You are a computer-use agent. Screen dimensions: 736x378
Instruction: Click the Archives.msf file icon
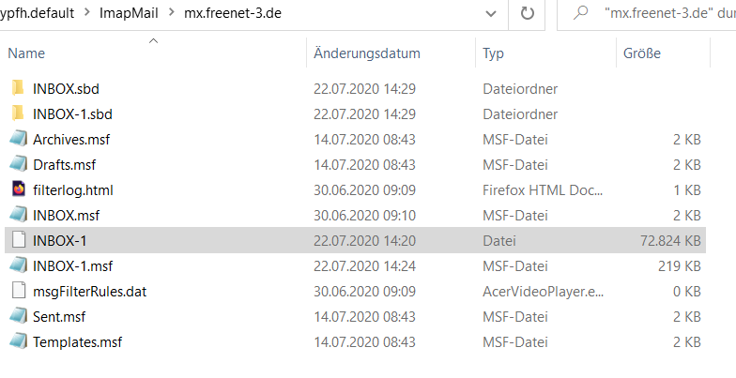point(19,140)
